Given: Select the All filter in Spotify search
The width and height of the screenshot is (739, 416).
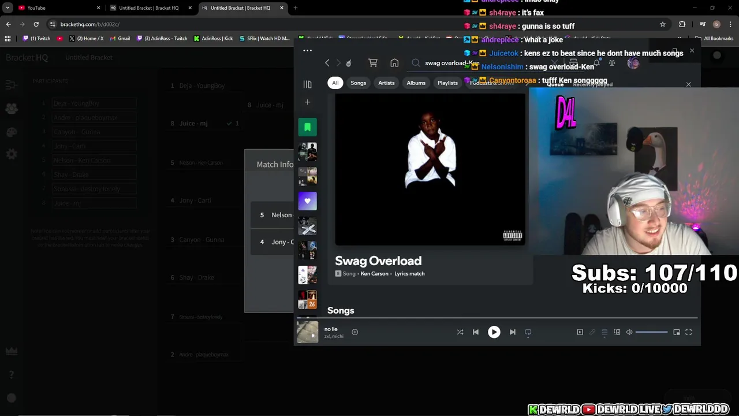Looking at the screenshot, I should (335, 83).
